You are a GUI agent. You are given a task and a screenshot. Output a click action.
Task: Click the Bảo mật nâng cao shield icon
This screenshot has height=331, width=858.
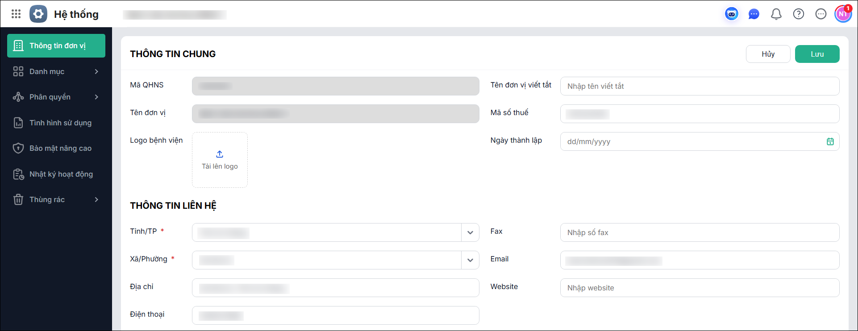click(18, 148)
